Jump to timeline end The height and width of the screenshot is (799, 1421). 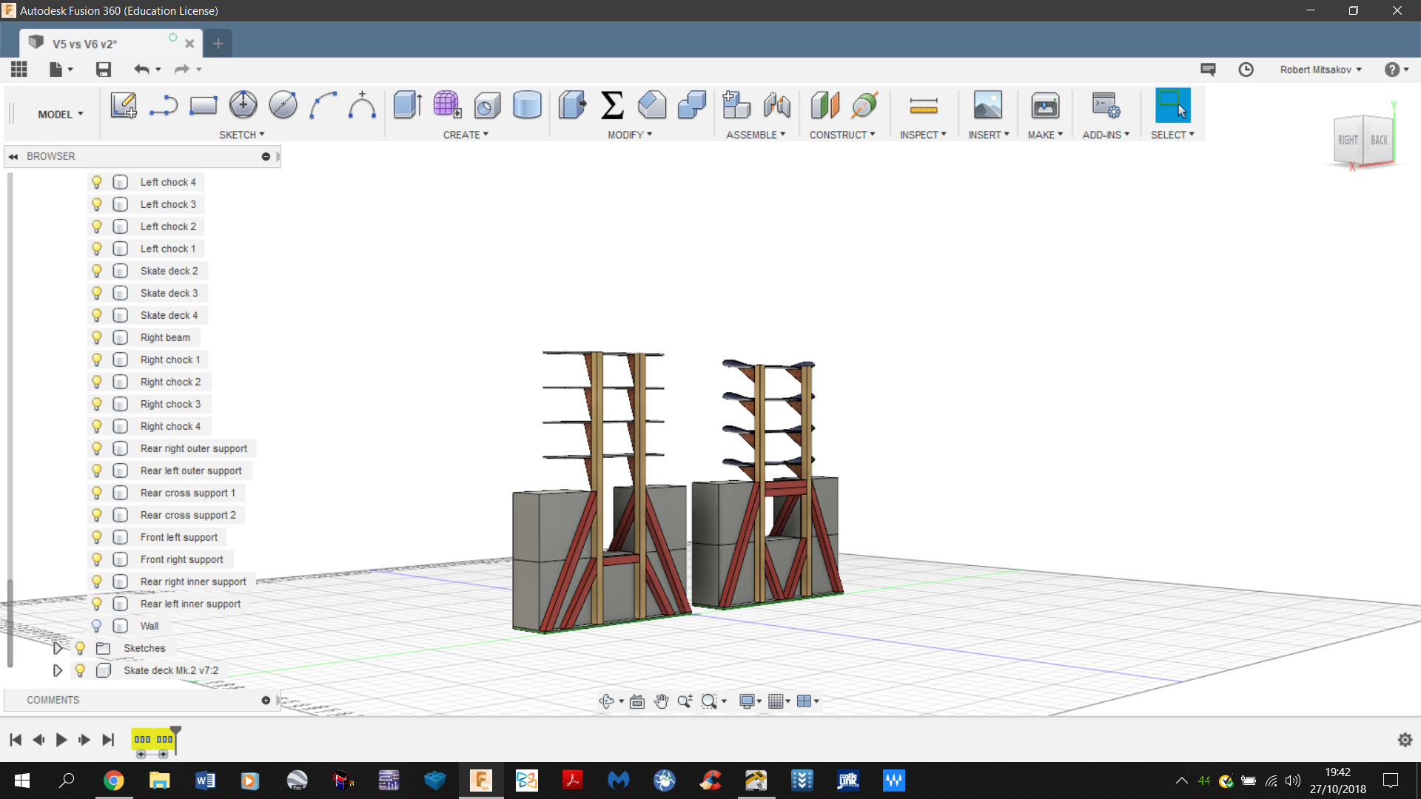pyautogui.click(x=108, y=739)
